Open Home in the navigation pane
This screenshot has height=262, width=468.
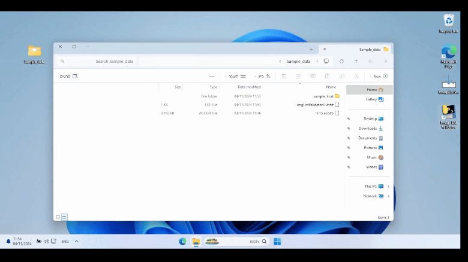point(370,90)
